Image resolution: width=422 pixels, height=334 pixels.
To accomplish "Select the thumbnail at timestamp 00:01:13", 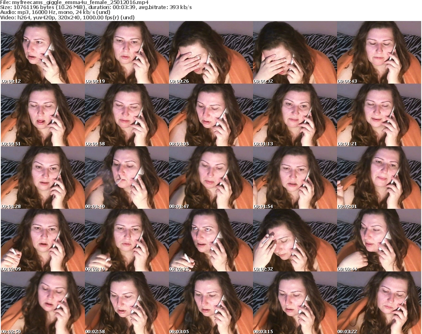I will pyautogui.click(x=295, y=115).
